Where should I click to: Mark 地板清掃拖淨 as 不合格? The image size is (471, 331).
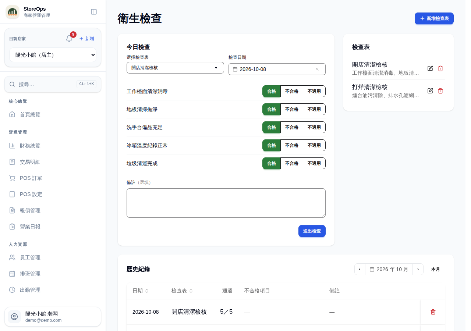pyautogui.click(x=292, y=109)
